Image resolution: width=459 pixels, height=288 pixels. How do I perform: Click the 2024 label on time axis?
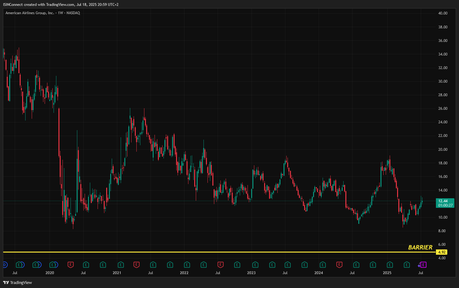pyautogui.click(x=319, y=273)
